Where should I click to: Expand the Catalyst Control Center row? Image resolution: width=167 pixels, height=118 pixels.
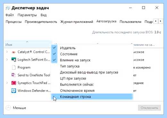7,52
